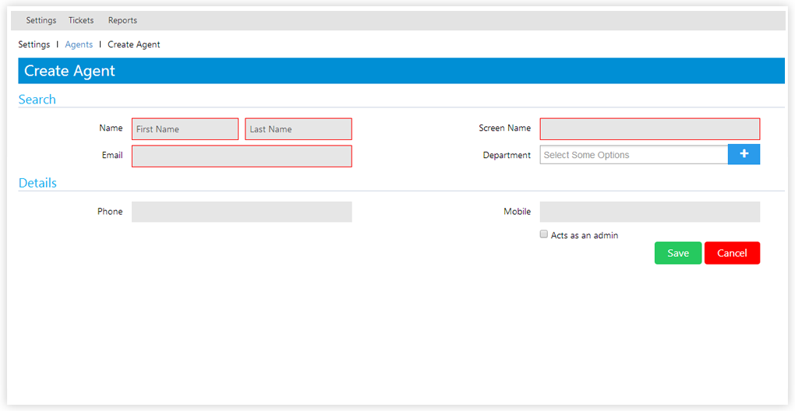This screenshot has width=795, height=411.
Task: Select the Phone input box
Action: 242,212
